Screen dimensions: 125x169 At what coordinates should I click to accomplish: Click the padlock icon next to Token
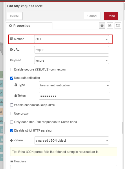tap(16, 96)
